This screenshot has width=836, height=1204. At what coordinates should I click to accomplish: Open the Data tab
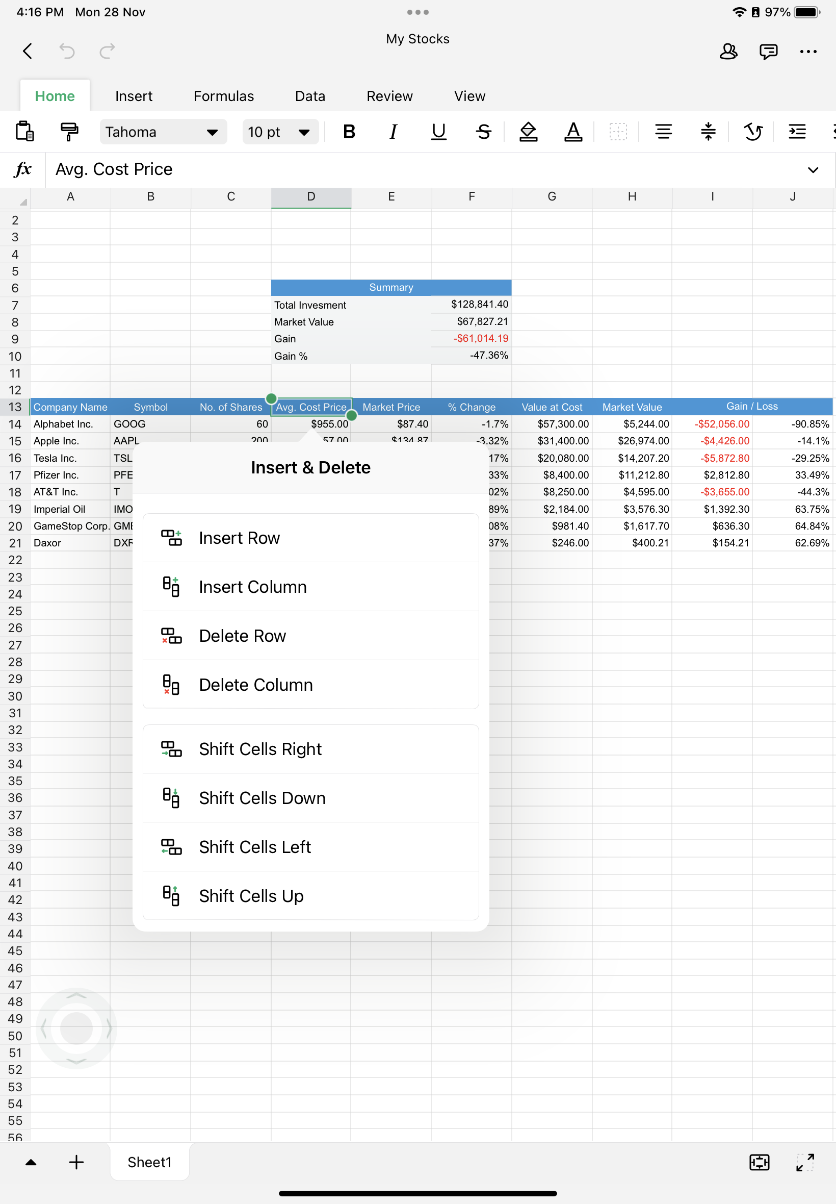click(x=310, y=96)
